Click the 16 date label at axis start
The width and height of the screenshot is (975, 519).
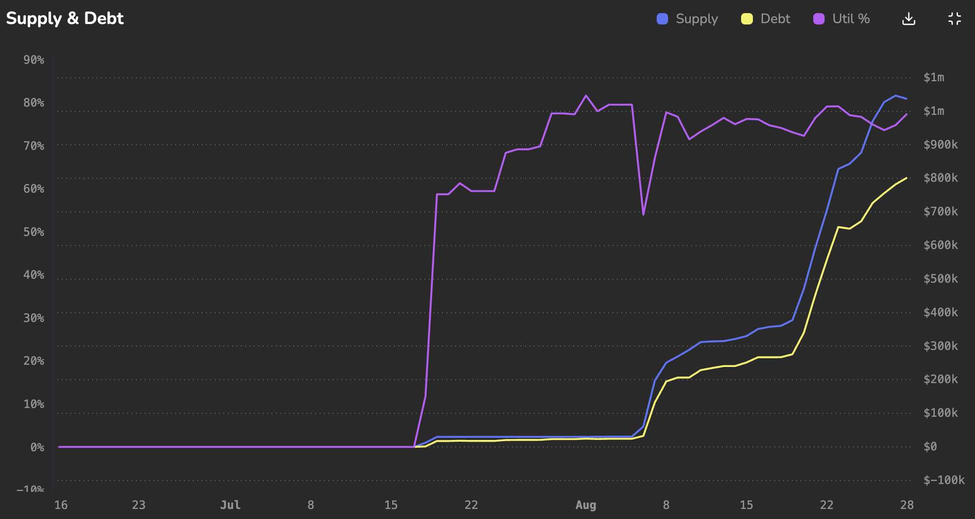click(61, 505)
